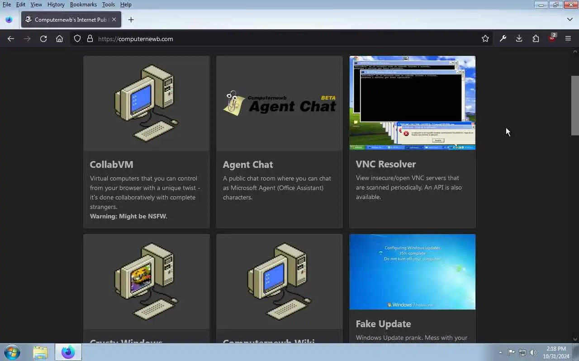This screenshot has width=579, height=361.
Task: Open the VNC Resolver title link
Action: (386, 164)
